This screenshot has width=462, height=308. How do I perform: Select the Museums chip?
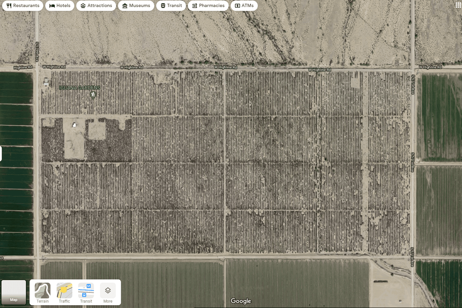(136, 6)
